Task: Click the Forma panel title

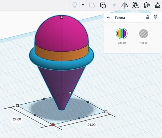Action: point(120,18)
